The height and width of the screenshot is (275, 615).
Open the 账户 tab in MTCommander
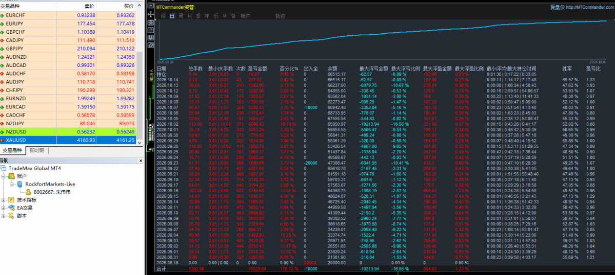click(x=246, y=16)
